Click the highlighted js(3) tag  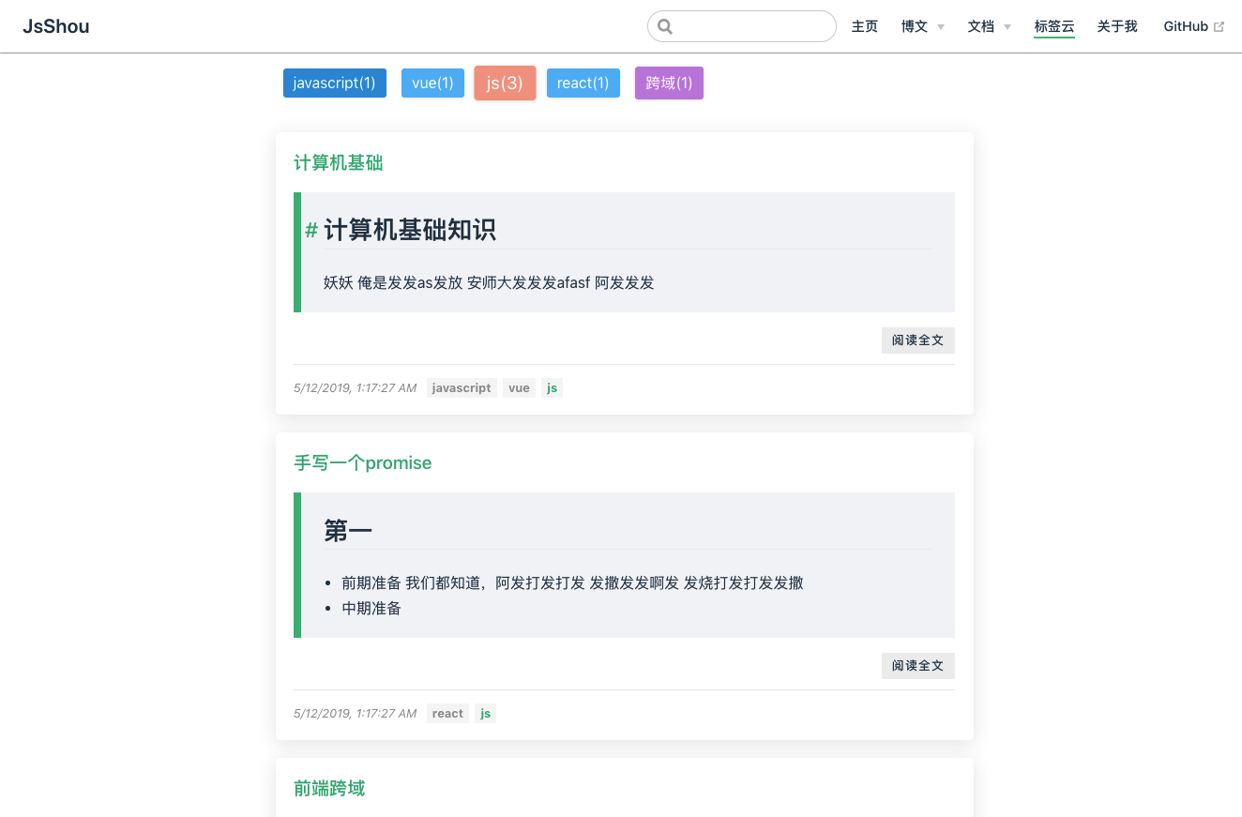coord(505,83)
